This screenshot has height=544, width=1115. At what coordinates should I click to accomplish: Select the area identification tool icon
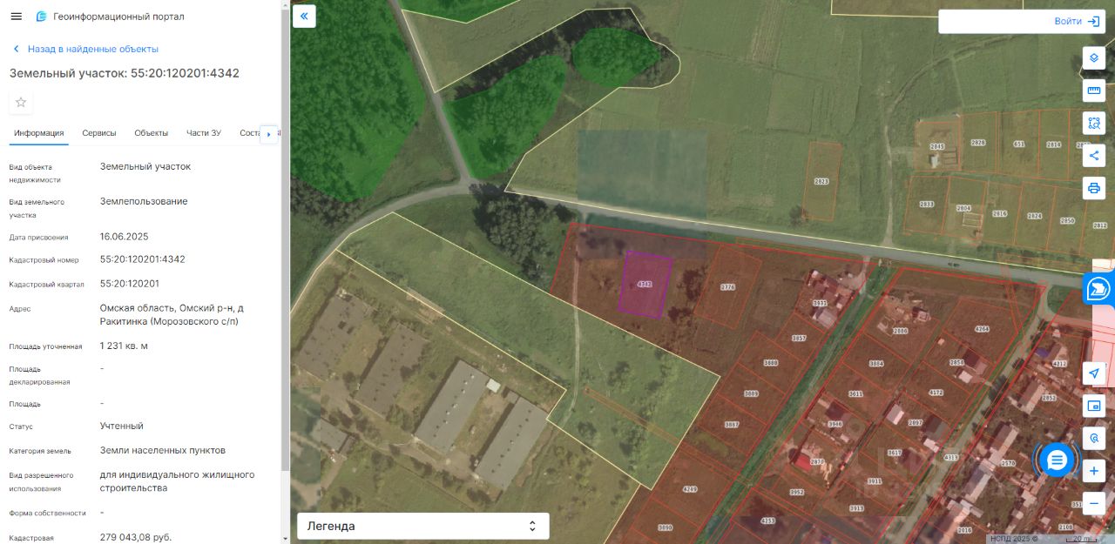pos(1094,123)
